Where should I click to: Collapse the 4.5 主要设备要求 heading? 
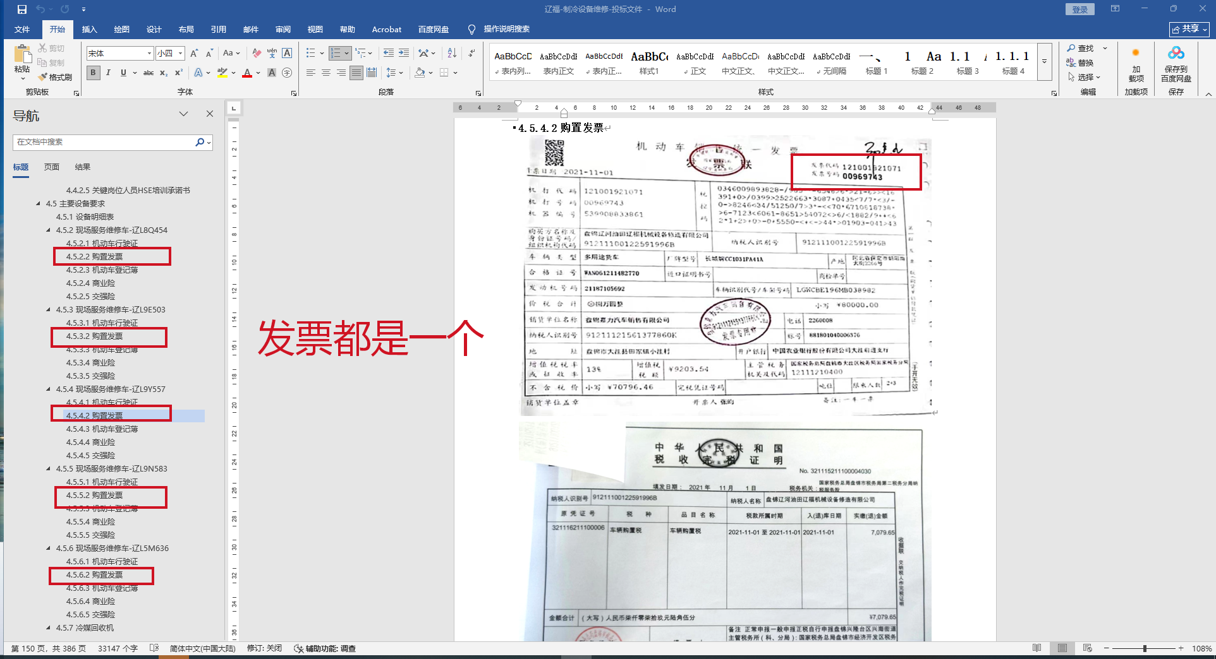click(x=38, y=204)
